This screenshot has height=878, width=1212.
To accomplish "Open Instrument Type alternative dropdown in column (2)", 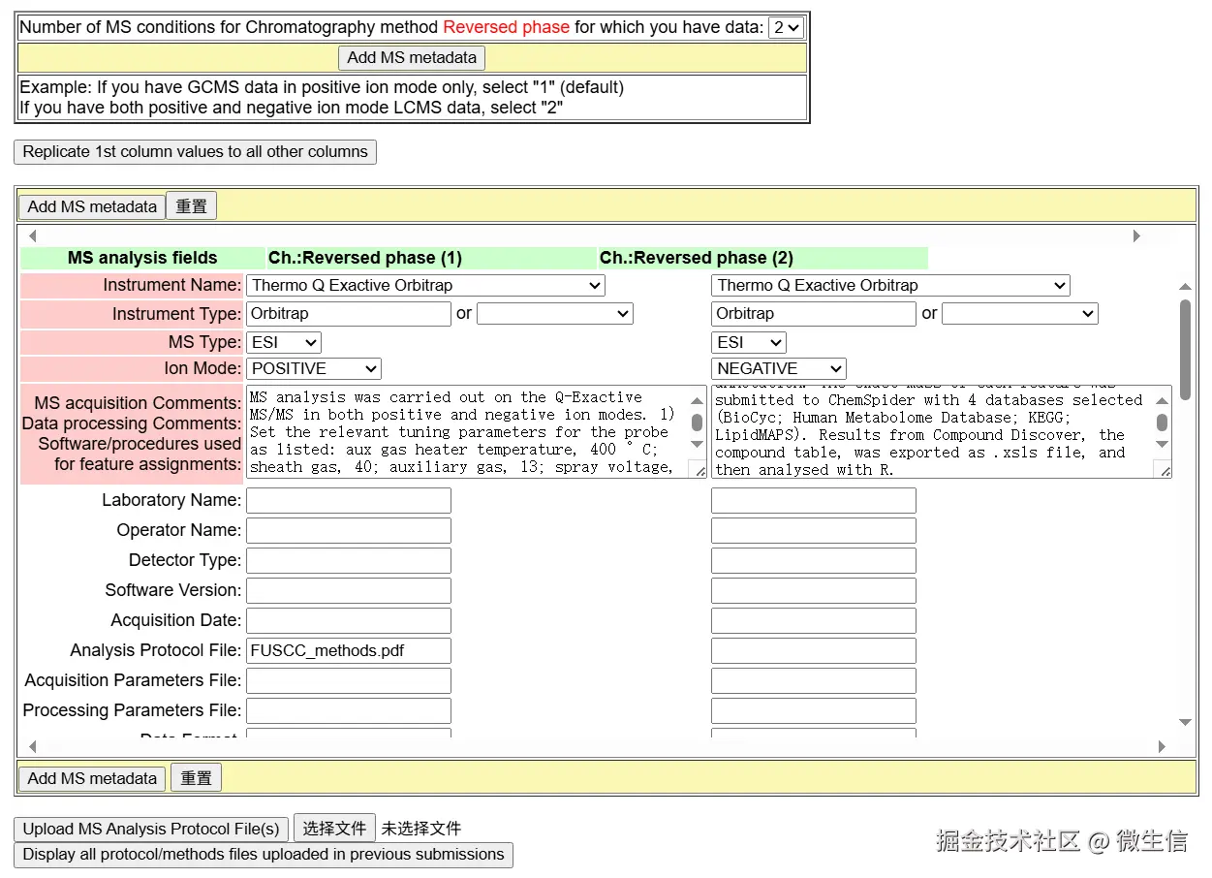I will pyautogui.click(x=1020, y=314).
